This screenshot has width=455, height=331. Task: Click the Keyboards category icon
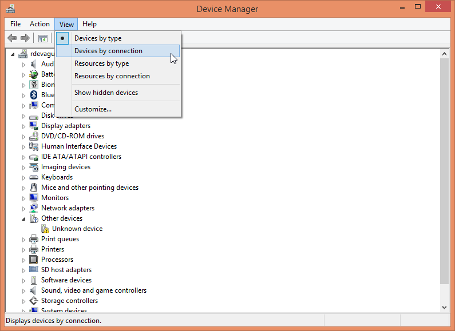click(34, 177)
